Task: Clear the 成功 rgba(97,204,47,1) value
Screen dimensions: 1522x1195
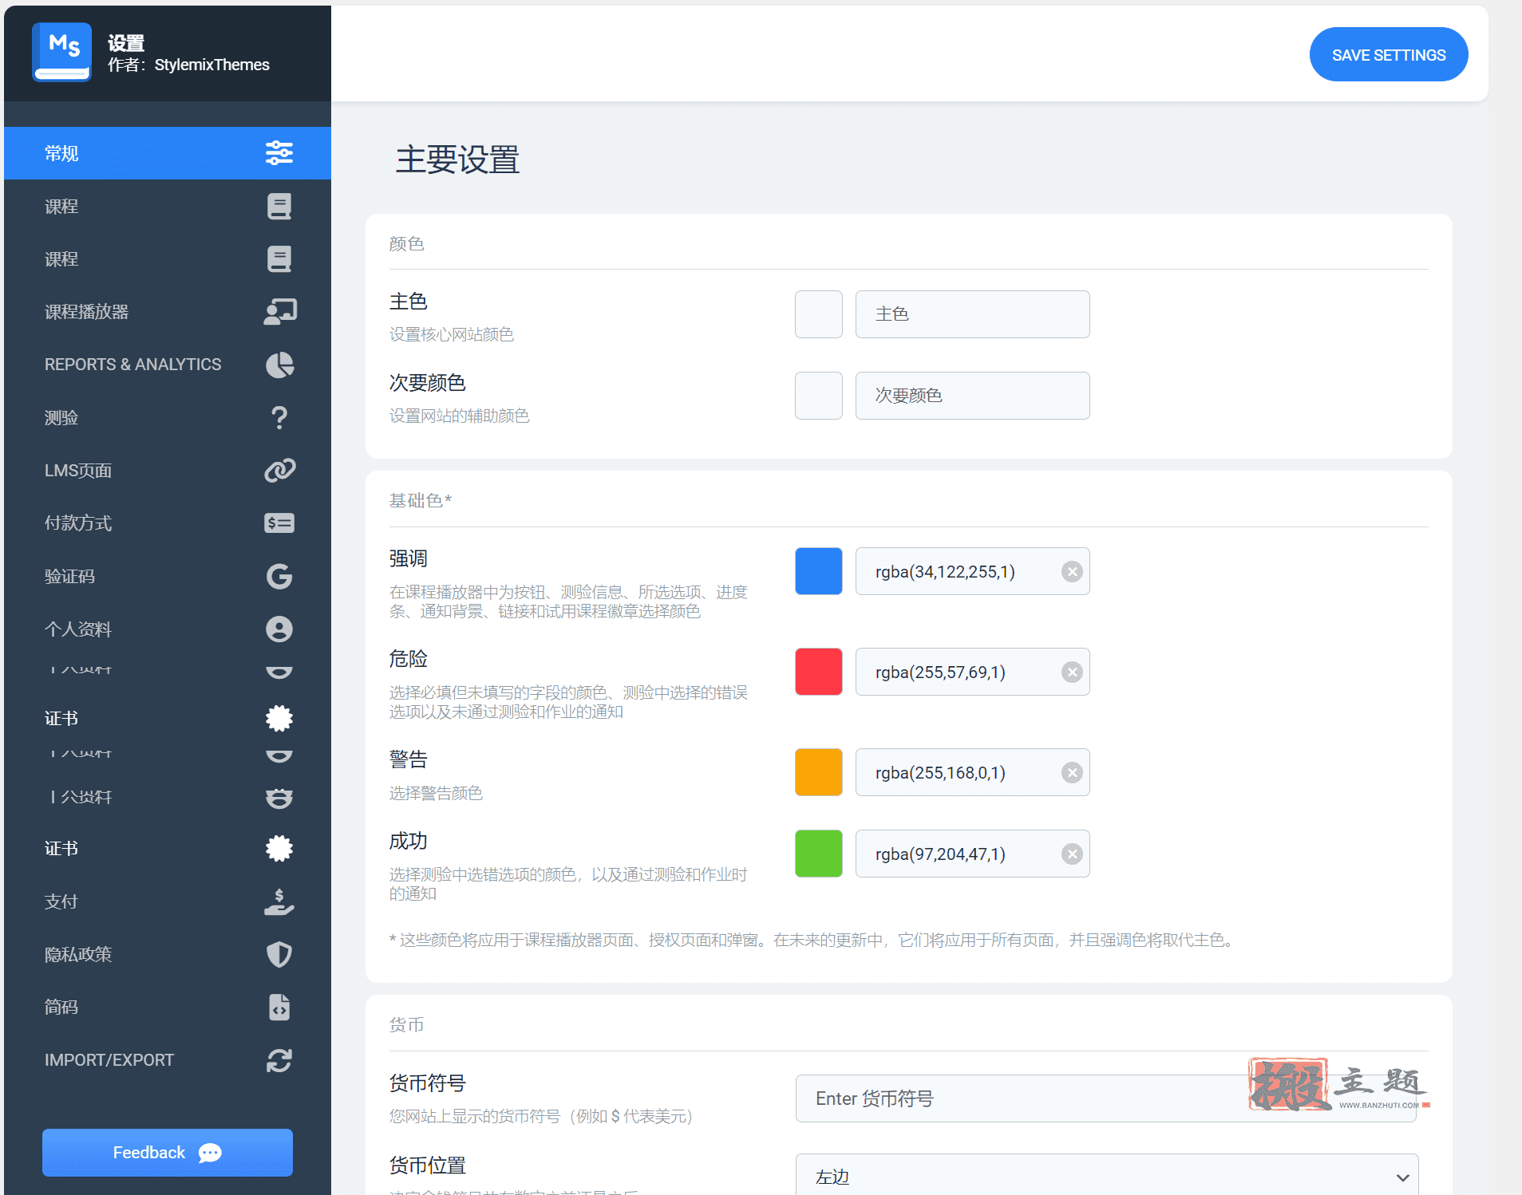Action: coord(1072,854)
